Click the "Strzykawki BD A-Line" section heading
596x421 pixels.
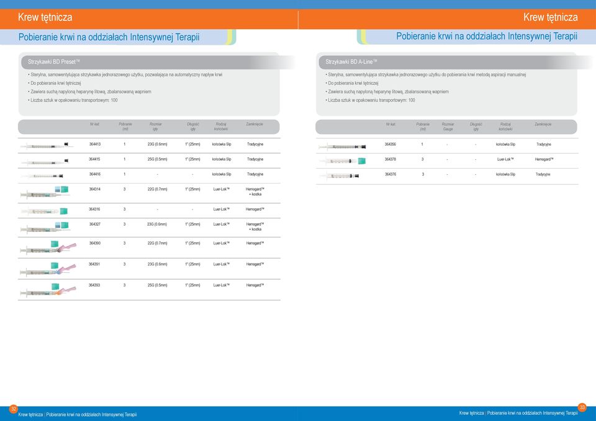[351, 61]
